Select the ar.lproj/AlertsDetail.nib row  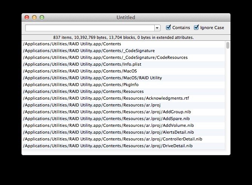pyautogui.click(x=123, y=132)
